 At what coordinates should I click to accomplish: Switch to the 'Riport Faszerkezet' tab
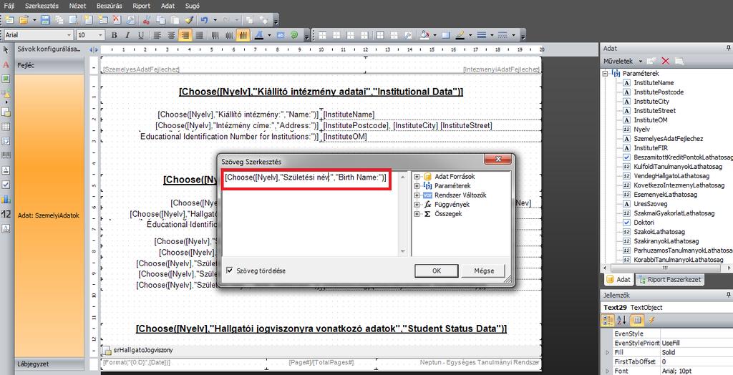[669, 280]
